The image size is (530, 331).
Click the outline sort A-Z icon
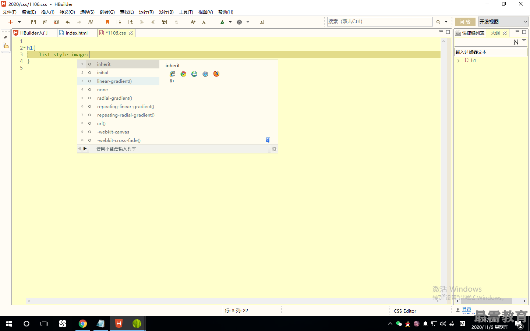516,42
